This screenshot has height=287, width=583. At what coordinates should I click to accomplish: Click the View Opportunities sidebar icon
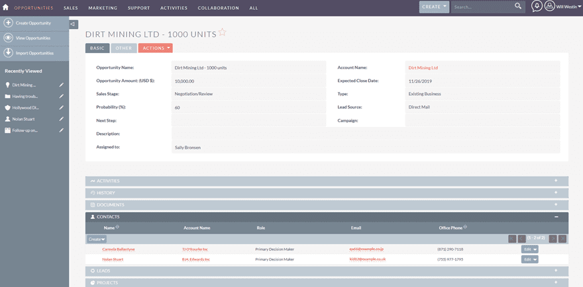8,38
